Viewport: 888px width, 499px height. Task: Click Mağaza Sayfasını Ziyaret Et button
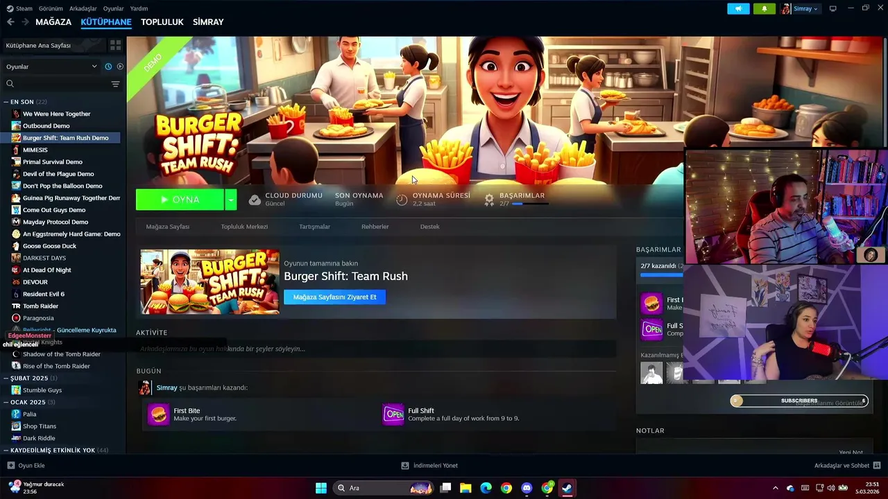pyautogui.click(x=334, y=297)
